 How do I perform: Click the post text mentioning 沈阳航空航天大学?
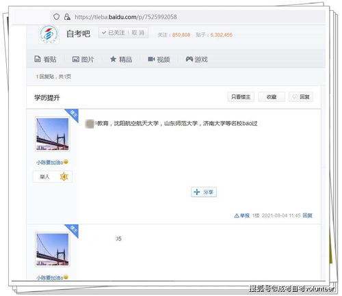[x=171, y=124]
